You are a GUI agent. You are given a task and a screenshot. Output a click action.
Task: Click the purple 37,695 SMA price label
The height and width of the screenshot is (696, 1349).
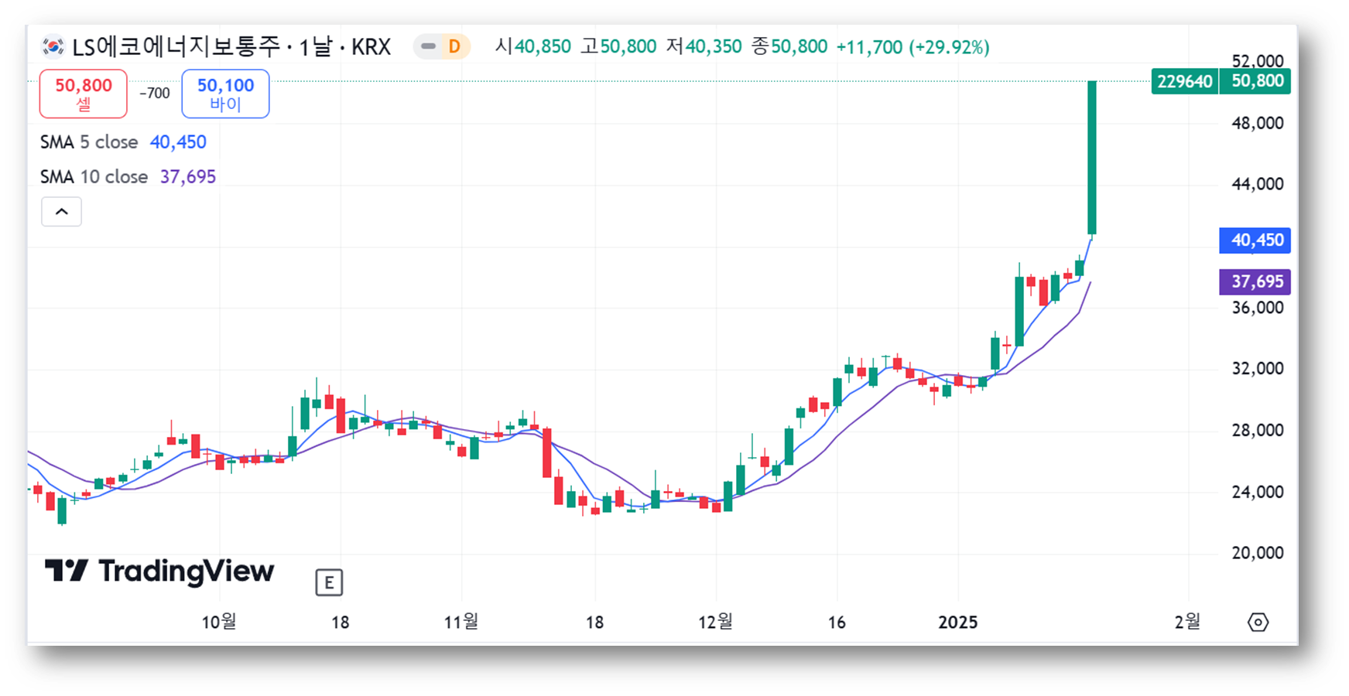(x=1255, y=281)
